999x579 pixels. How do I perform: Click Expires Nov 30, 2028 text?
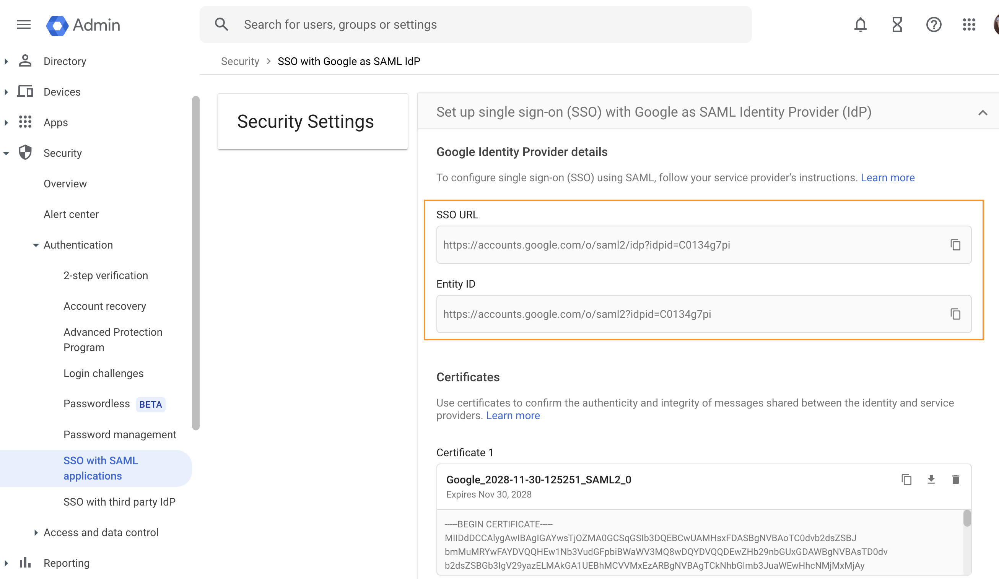488,494
